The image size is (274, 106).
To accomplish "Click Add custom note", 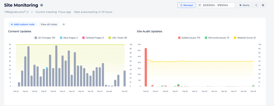I will (x=22, y=24).
